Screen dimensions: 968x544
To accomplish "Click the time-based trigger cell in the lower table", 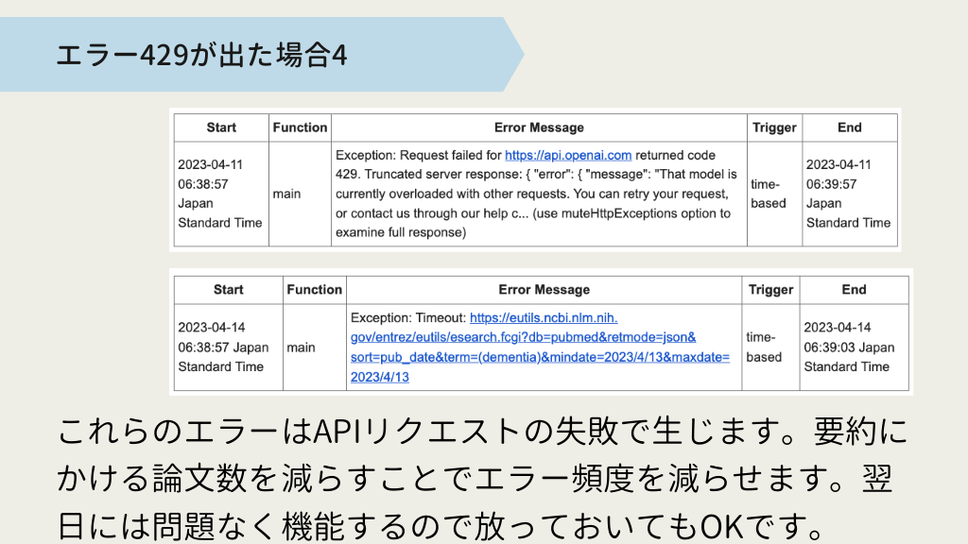I will click(764, 347).
